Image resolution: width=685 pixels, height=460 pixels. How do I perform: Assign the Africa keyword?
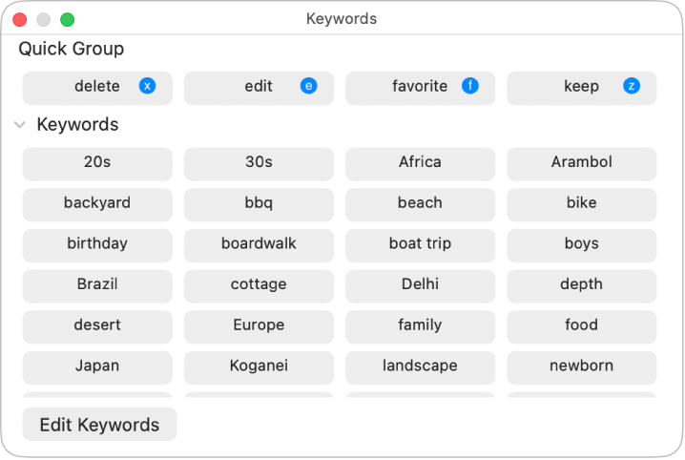click(420, 163)
